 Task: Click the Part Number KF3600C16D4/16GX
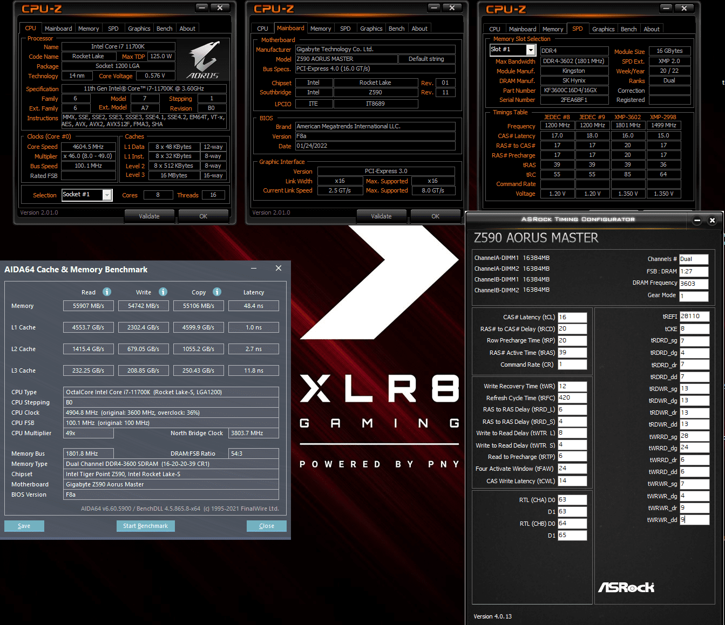click(x=574, y=91)
